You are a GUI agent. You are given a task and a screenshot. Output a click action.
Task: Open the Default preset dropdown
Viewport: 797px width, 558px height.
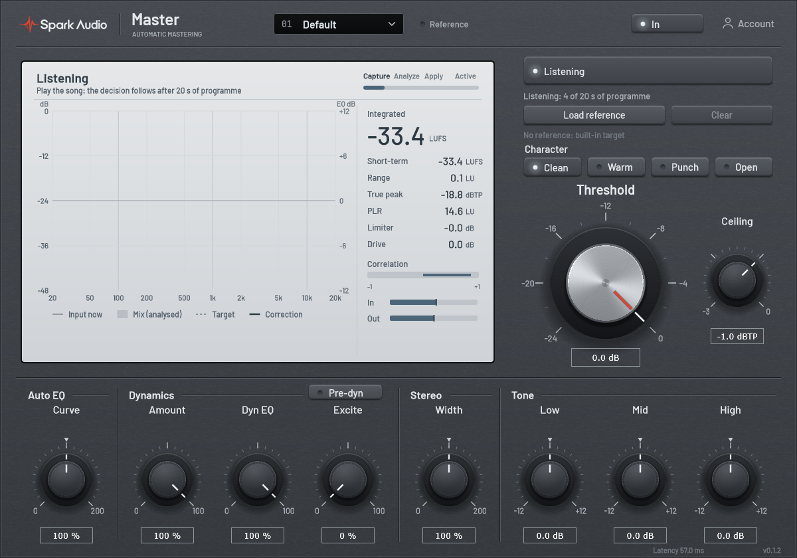(x=339, y=24)
